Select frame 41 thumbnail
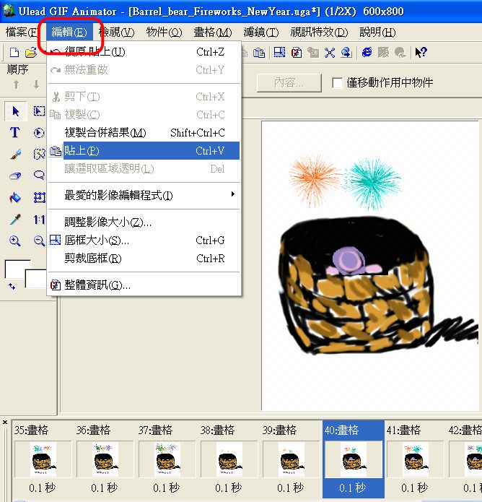Screen dimensions: 482x502 click(416, 459)
